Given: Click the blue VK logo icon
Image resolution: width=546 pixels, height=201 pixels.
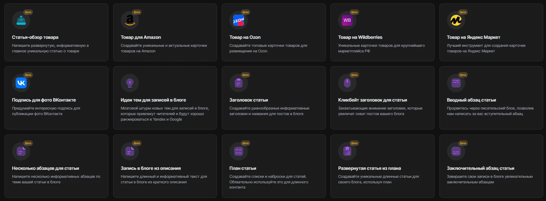Looking at the screenshot, I should pos(21,83).
